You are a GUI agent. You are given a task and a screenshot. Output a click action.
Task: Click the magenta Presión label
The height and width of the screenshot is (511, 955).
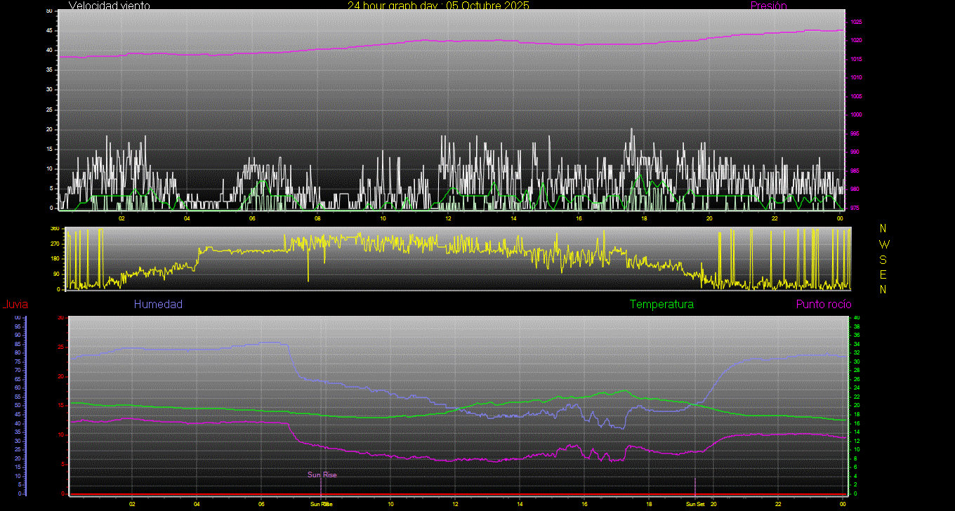tap(768, 6)
